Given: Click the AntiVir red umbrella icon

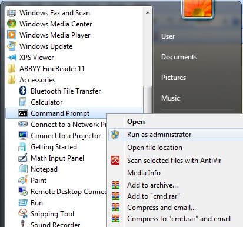Looking at the screenshot, I should point(115,160).
